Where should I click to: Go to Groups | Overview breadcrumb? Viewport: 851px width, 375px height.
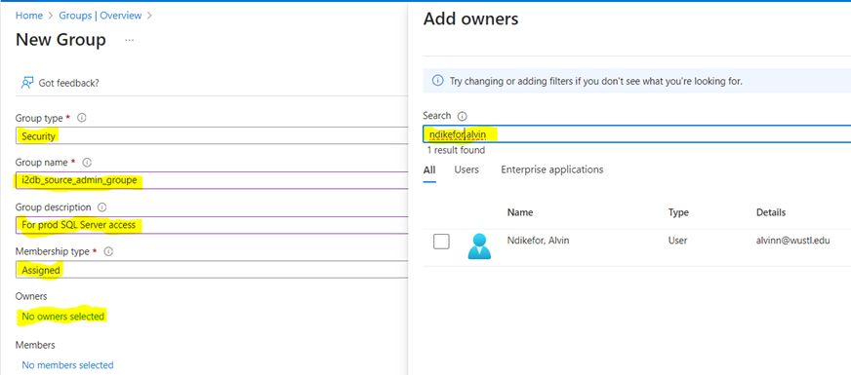[x=100, y=16]
